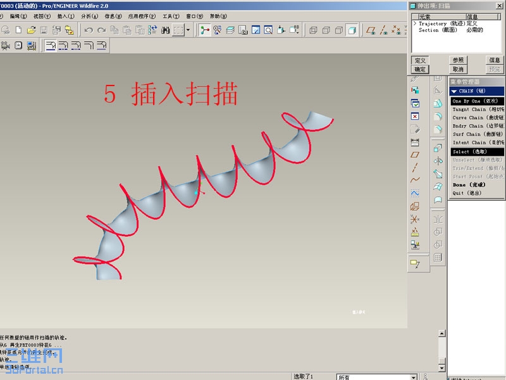The image size is (506, 380).
Task: Click the repaint screen icon
Action: (x=256, y=30)
